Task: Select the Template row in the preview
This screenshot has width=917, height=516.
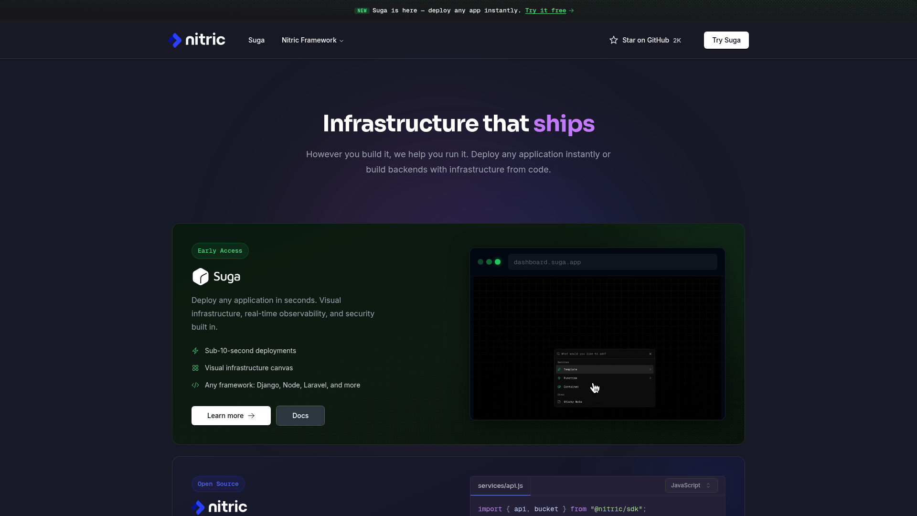Action: click(x=605, y=369)
